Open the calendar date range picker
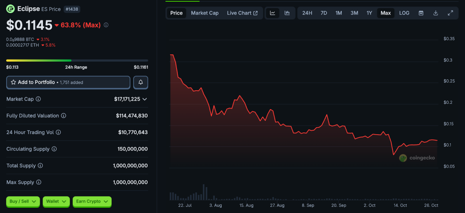The width and height of the screenshot is (465, 213). point(421,13)
